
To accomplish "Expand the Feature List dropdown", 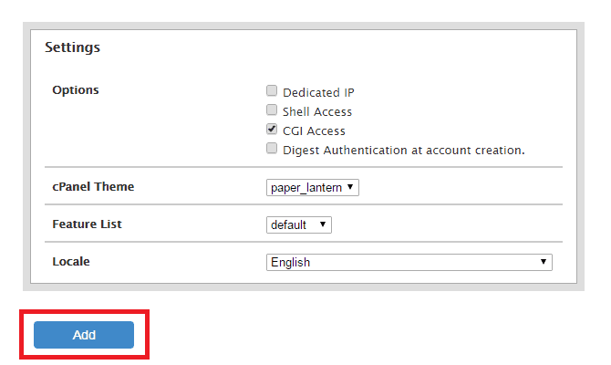I will point(298,224).
